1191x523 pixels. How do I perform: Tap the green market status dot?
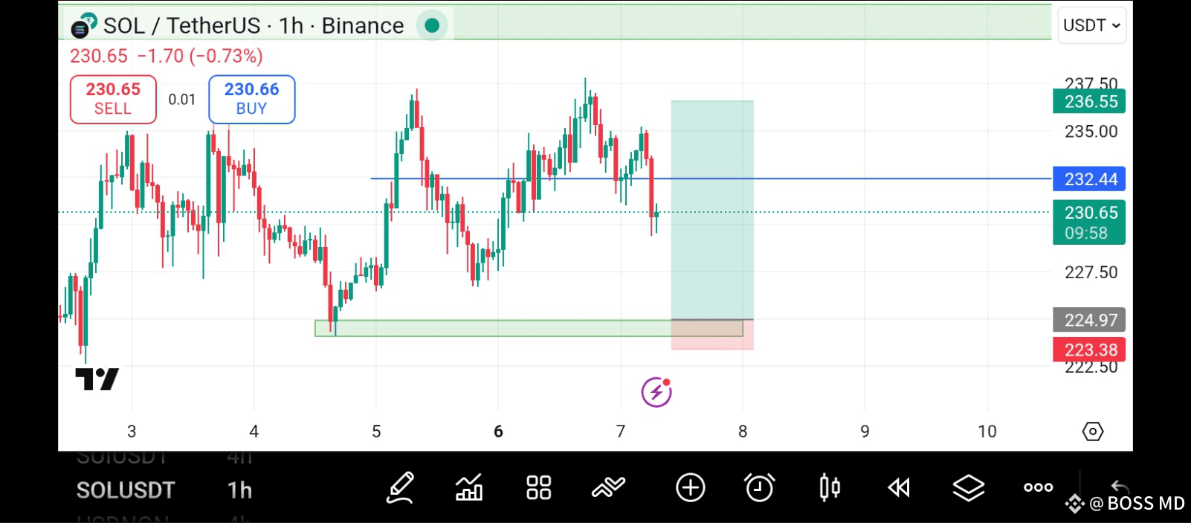tap(432, 26)
